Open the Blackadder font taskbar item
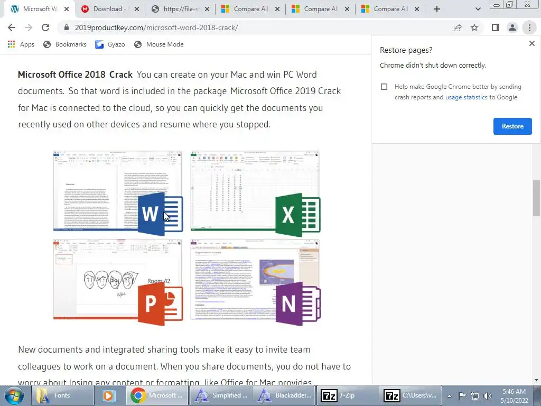This screenshot has height=406, width=541. point(284,395)
